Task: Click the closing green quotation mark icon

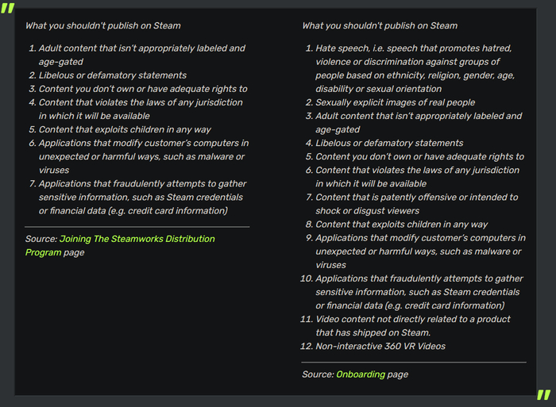Action: [543, 395]
